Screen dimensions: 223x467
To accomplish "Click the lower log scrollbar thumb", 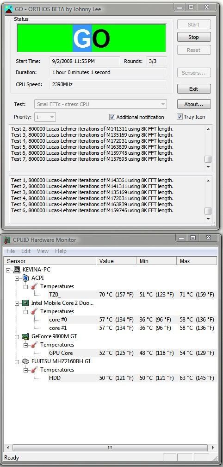I will point(208,211).
